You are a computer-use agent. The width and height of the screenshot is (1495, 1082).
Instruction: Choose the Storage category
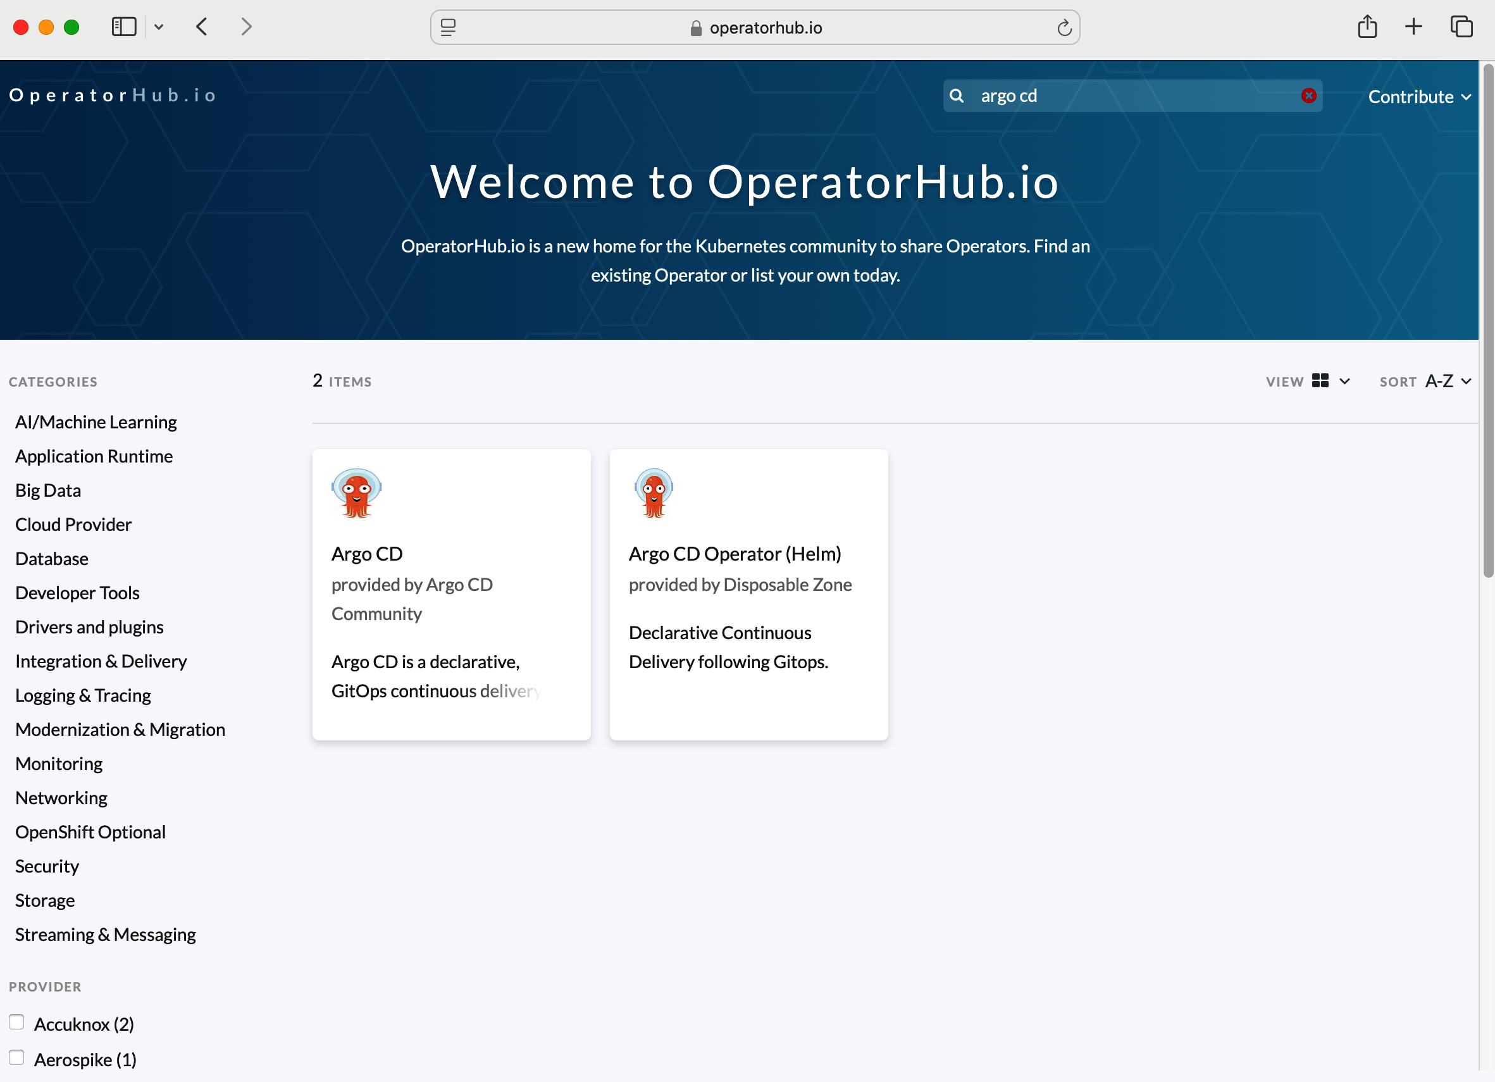(46, 900)
